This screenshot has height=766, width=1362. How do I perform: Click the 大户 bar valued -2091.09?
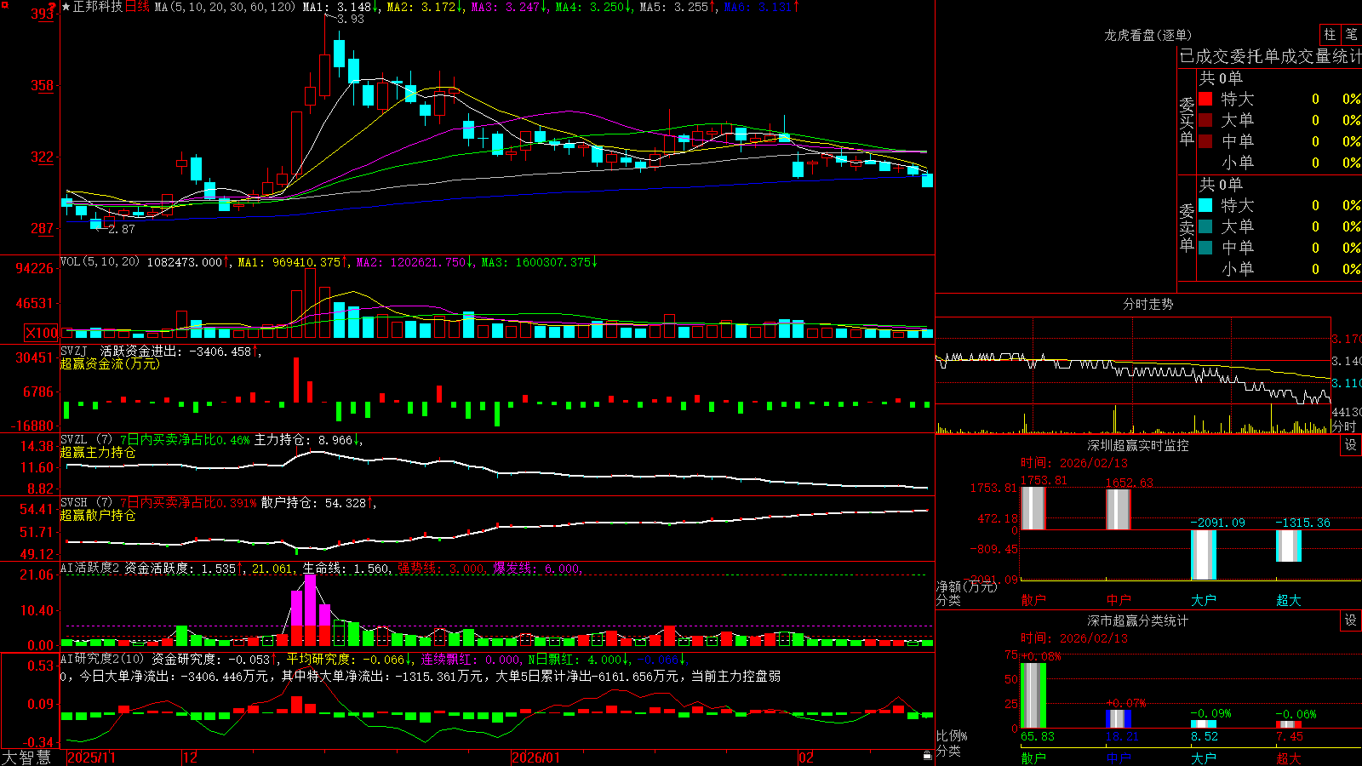[x=1203, y=554]
